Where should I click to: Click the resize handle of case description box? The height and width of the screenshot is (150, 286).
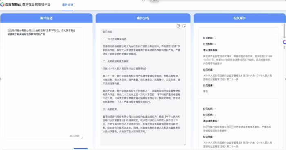tap(82, 138)
